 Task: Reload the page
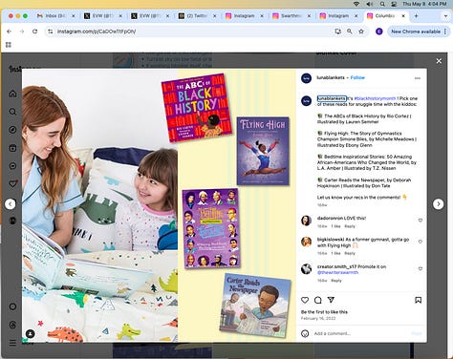tap(34, 32)
